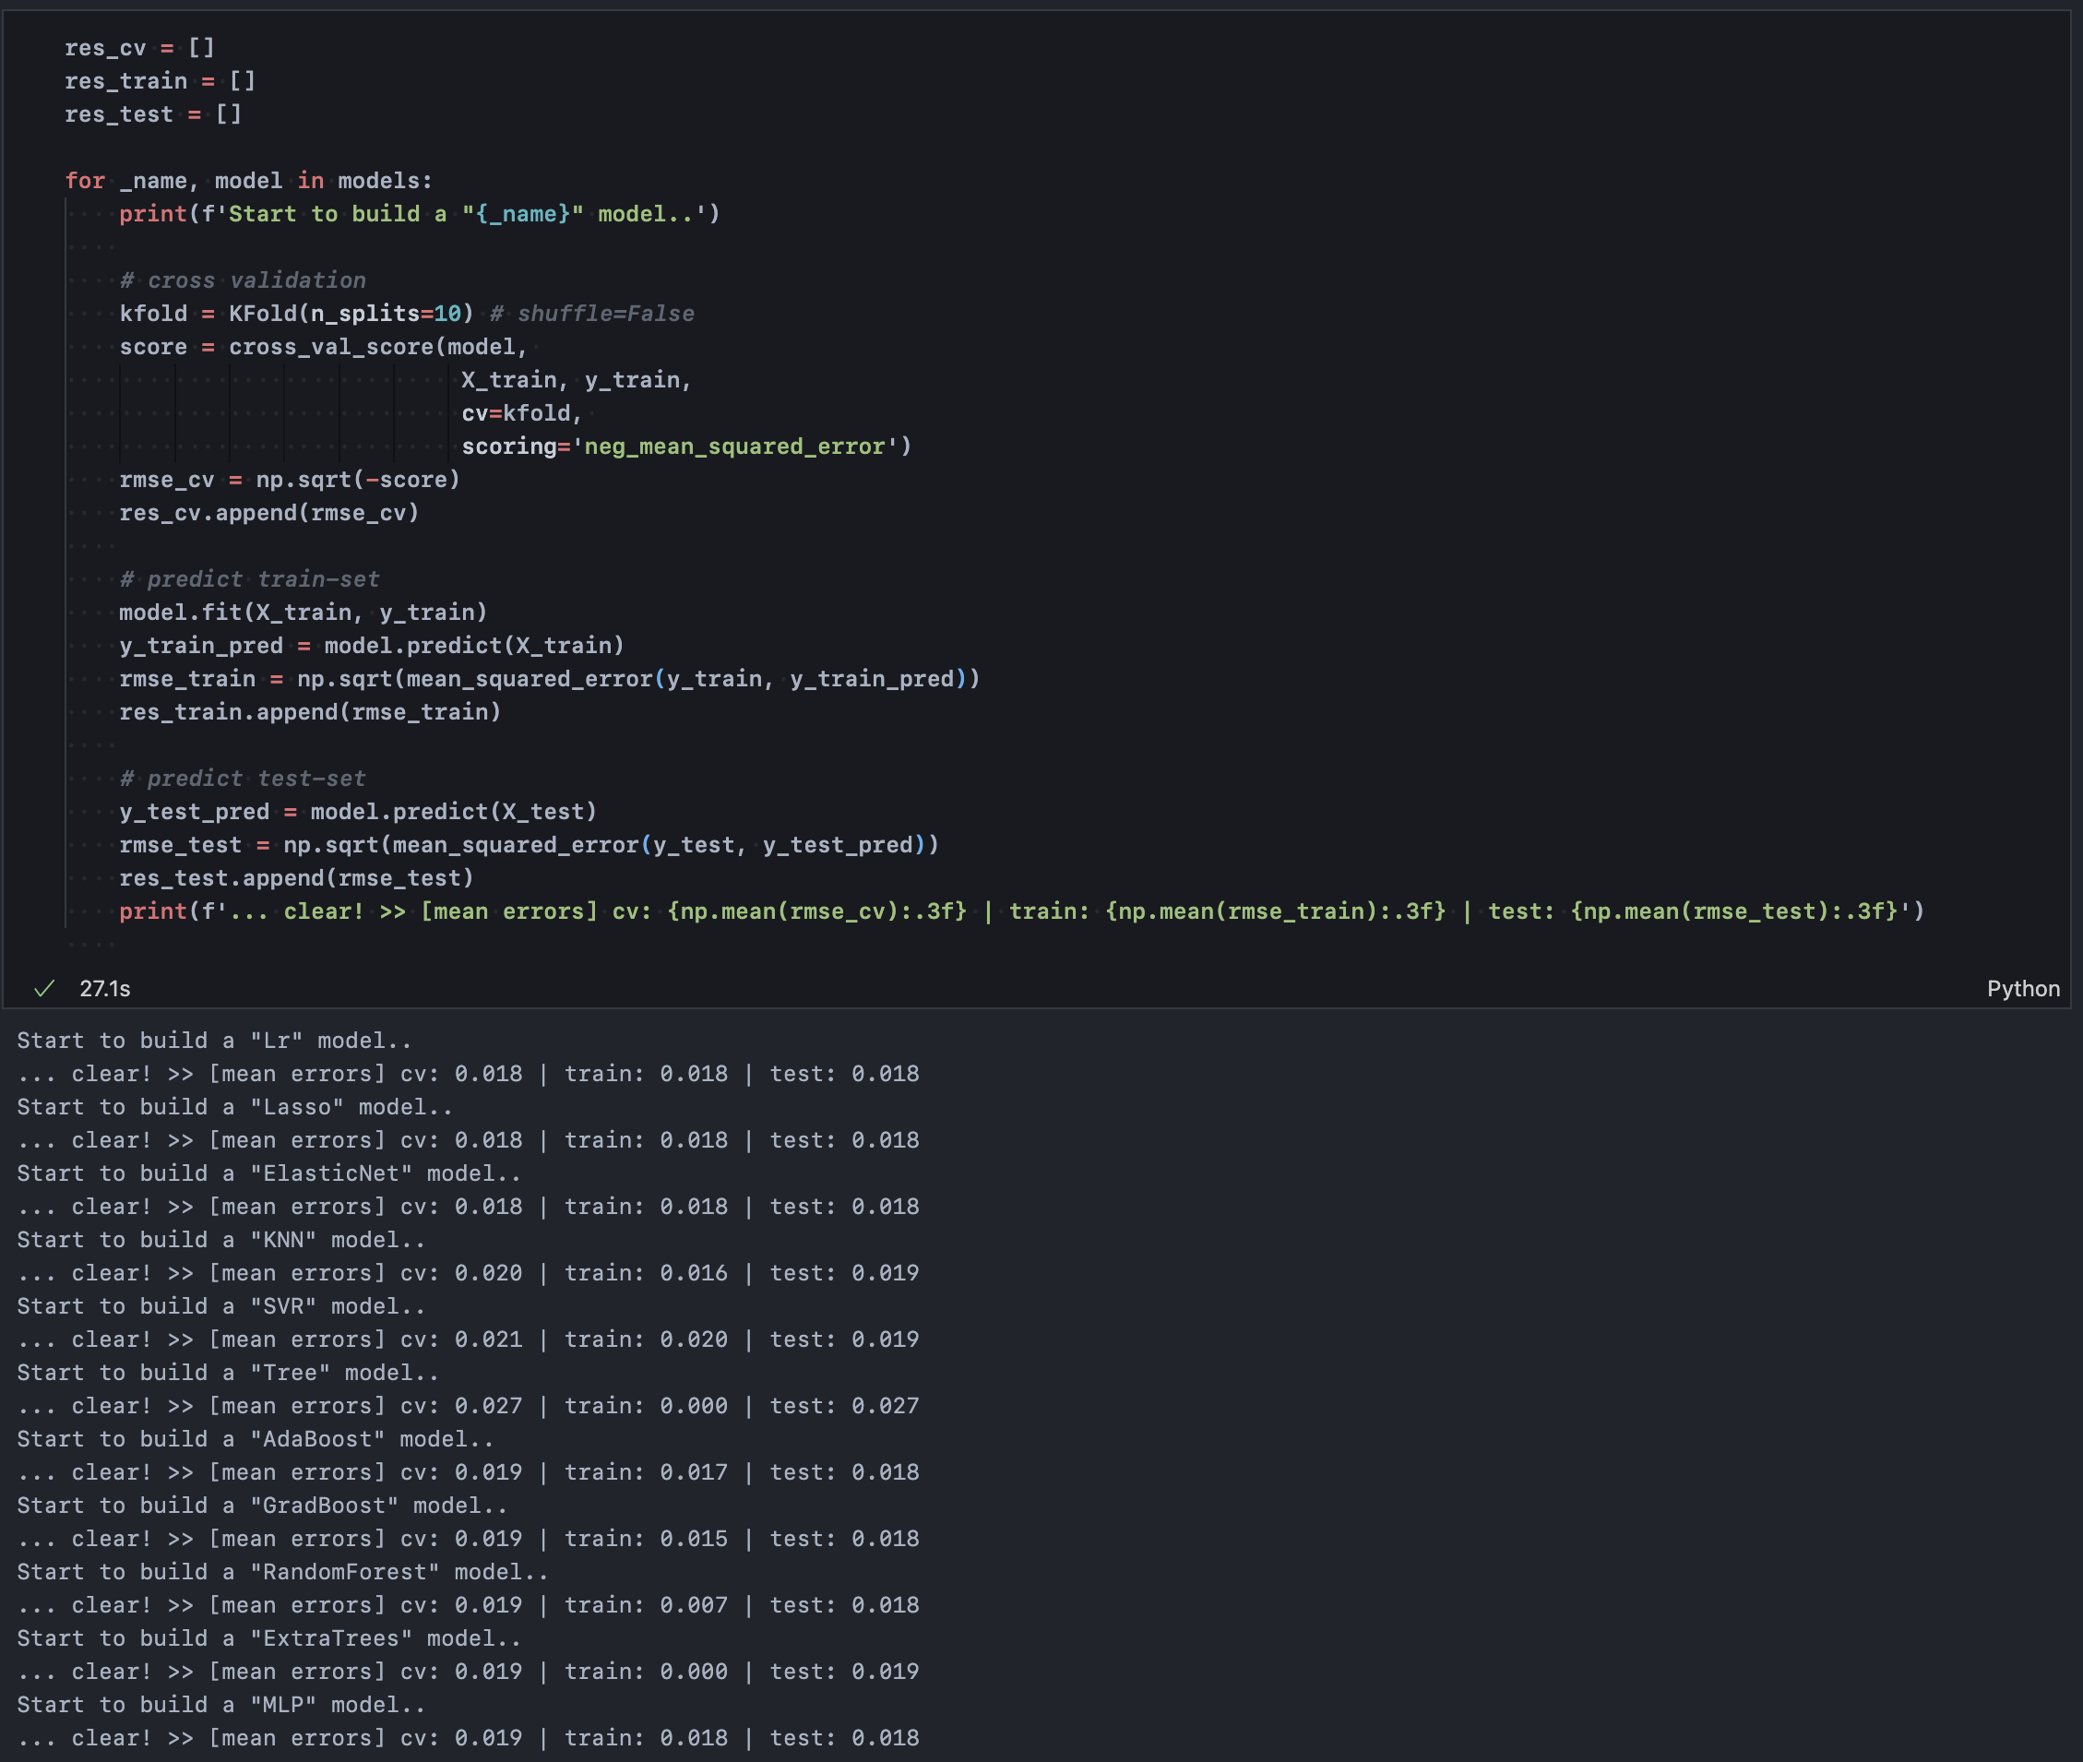Click the '# predict test-set' comment

(243, 780)
